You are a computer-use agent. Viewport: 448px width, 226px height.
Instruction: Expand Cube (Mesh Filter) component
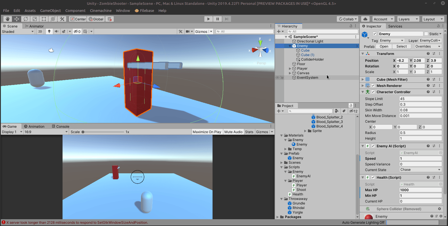[363, 79]
